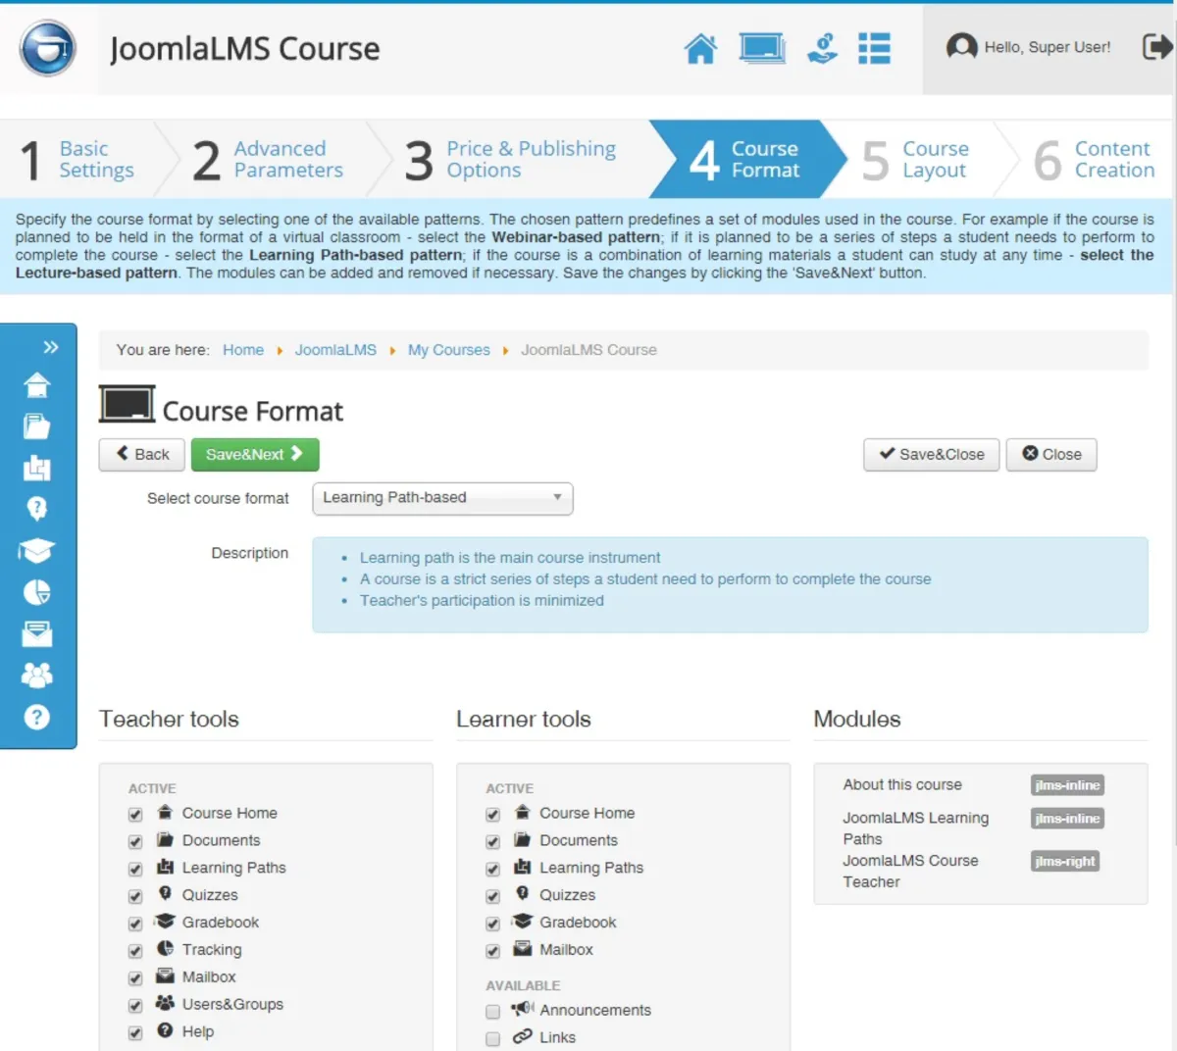Open Gradebook from sidebar graduation cap icon

(x=37, y=551)
